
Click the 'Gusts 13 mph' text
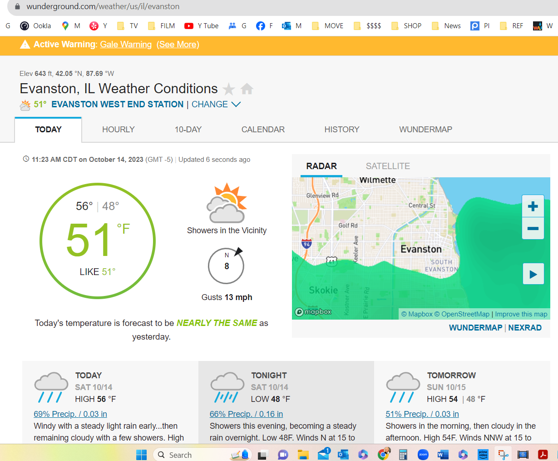227,297
